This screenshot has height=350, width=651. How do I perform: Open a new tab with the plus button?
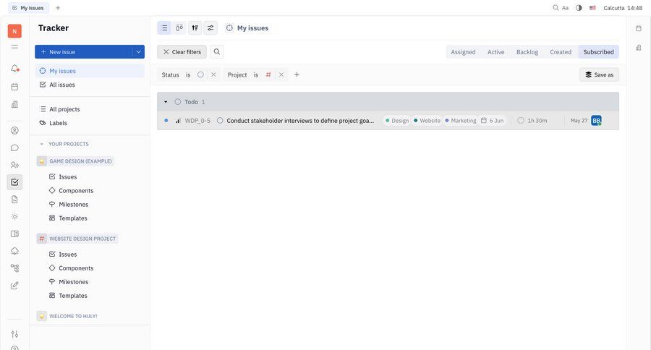coord(58,8)
